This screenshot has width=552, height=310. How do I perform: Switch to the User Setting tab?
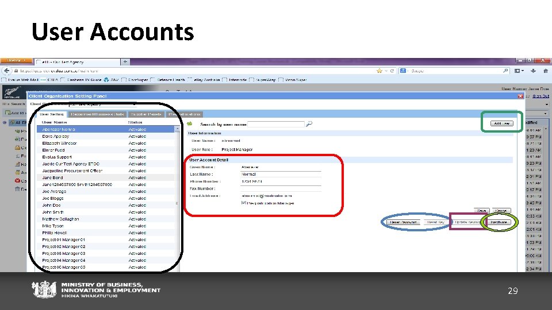tap(52, 114)
